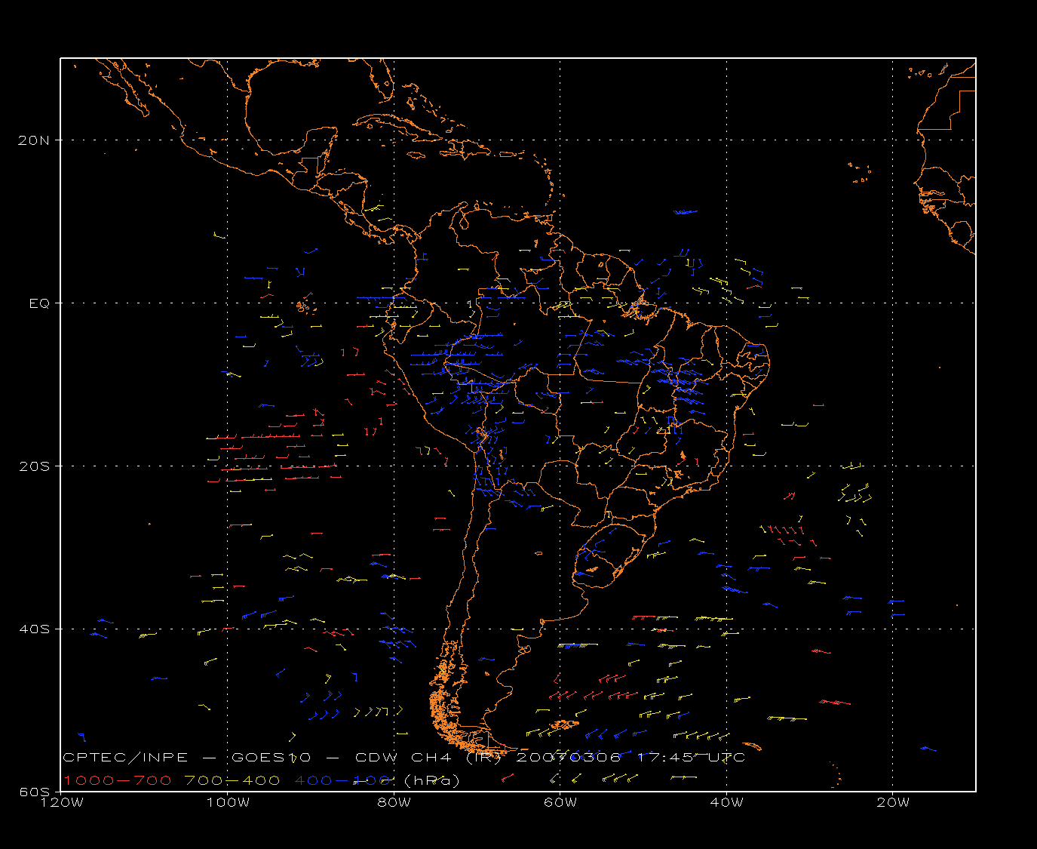Select the 20W longitude label

coord(893,802)
